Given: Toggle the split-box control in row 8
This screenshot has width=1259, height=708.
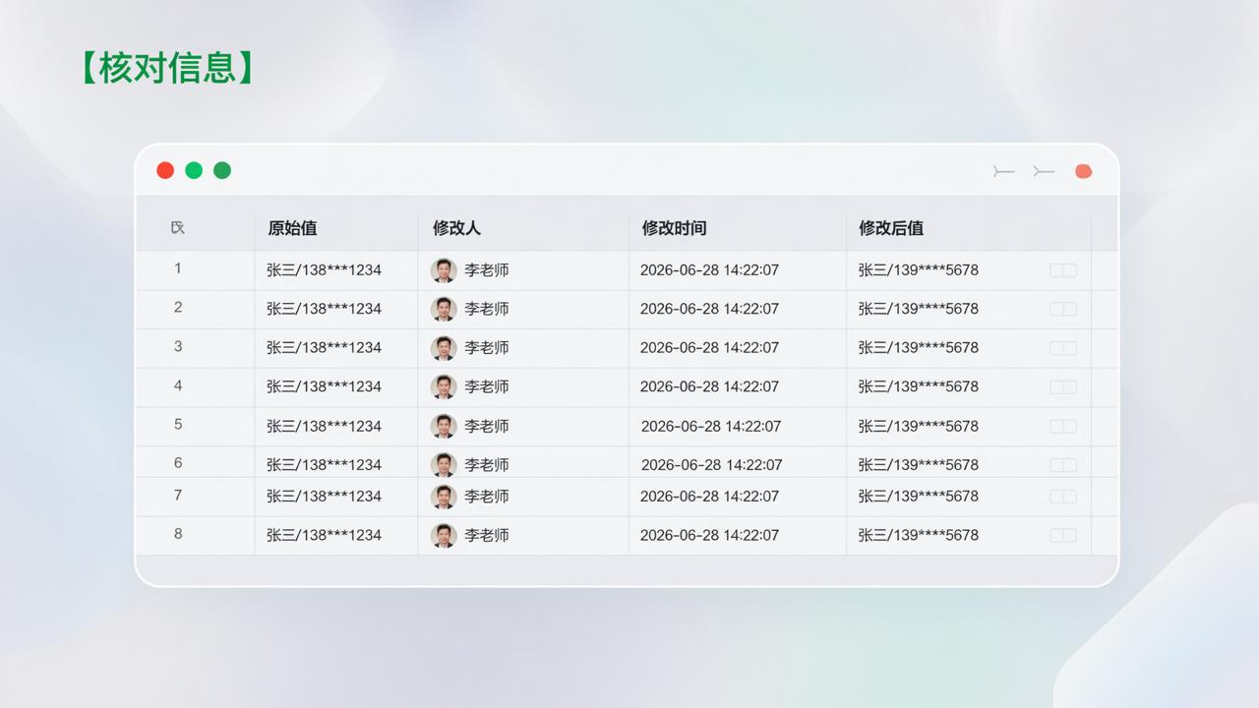Looking at the screenshot, I should (x=1063, y=536).
